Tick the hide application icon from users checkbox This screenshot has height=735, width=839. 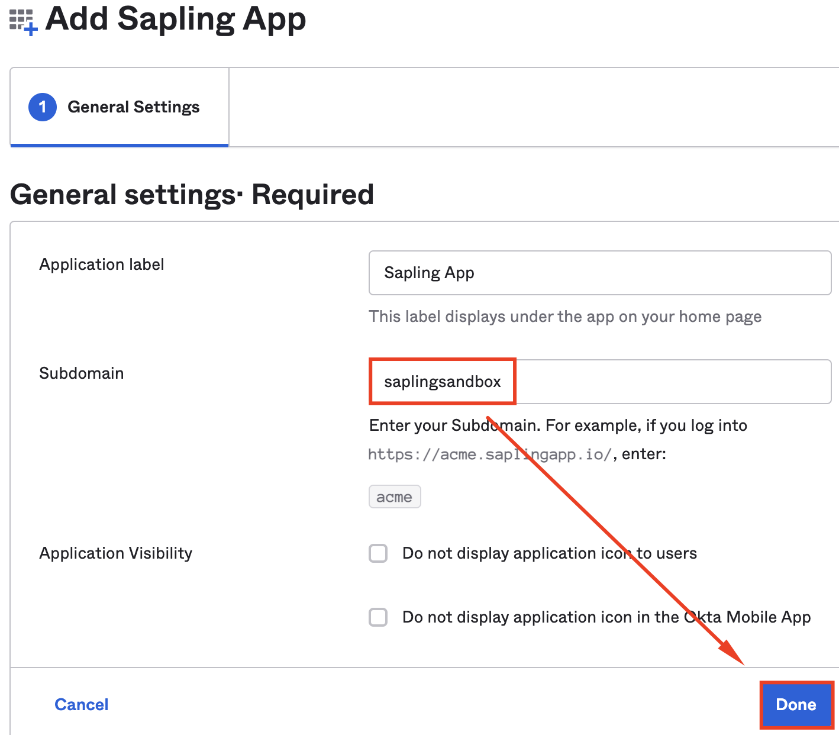tap(378, 553)
